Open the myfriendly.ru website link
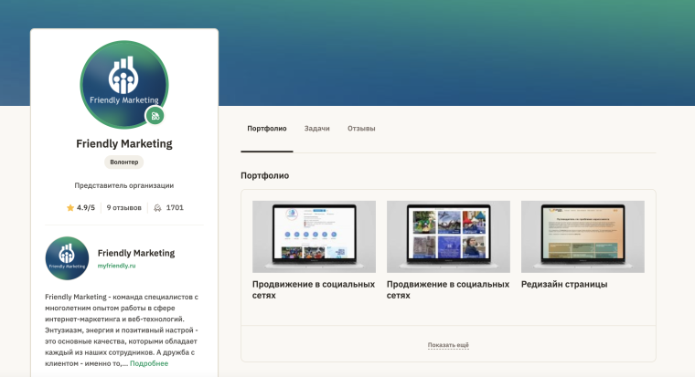Screen dimensions: 695x377 (x=117, y=265)
